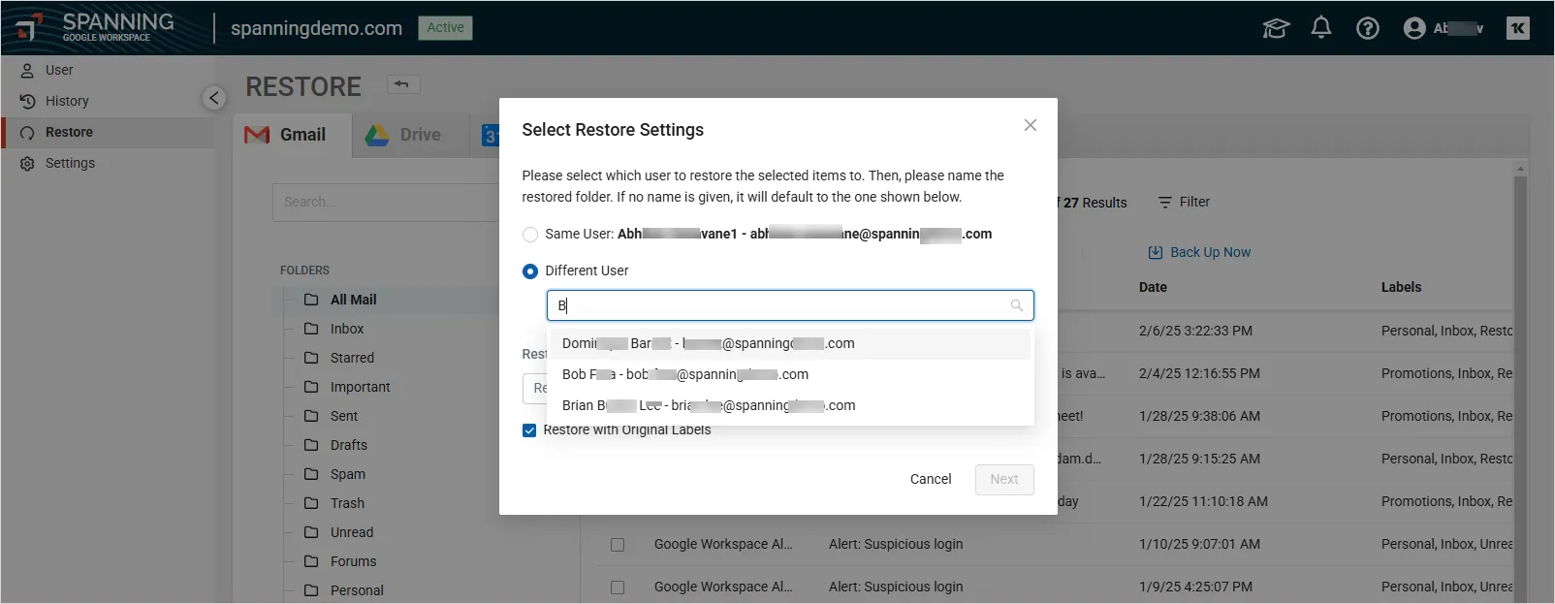This screenshot has width=1555, height=604.
Task: Open History in the left sidebar
Action: point(67,101)
